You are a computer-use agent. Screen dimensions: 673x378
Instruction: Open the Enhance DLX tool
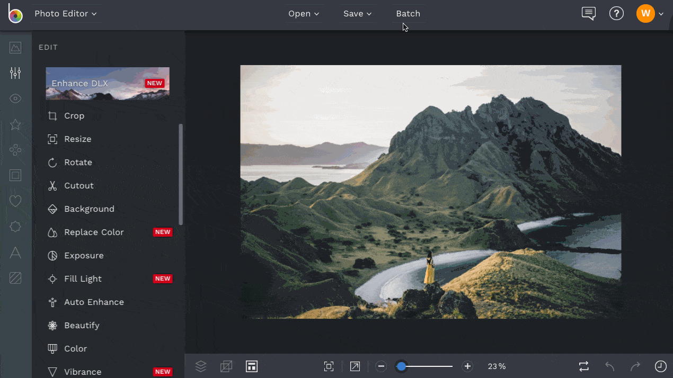tap(108, 83)
